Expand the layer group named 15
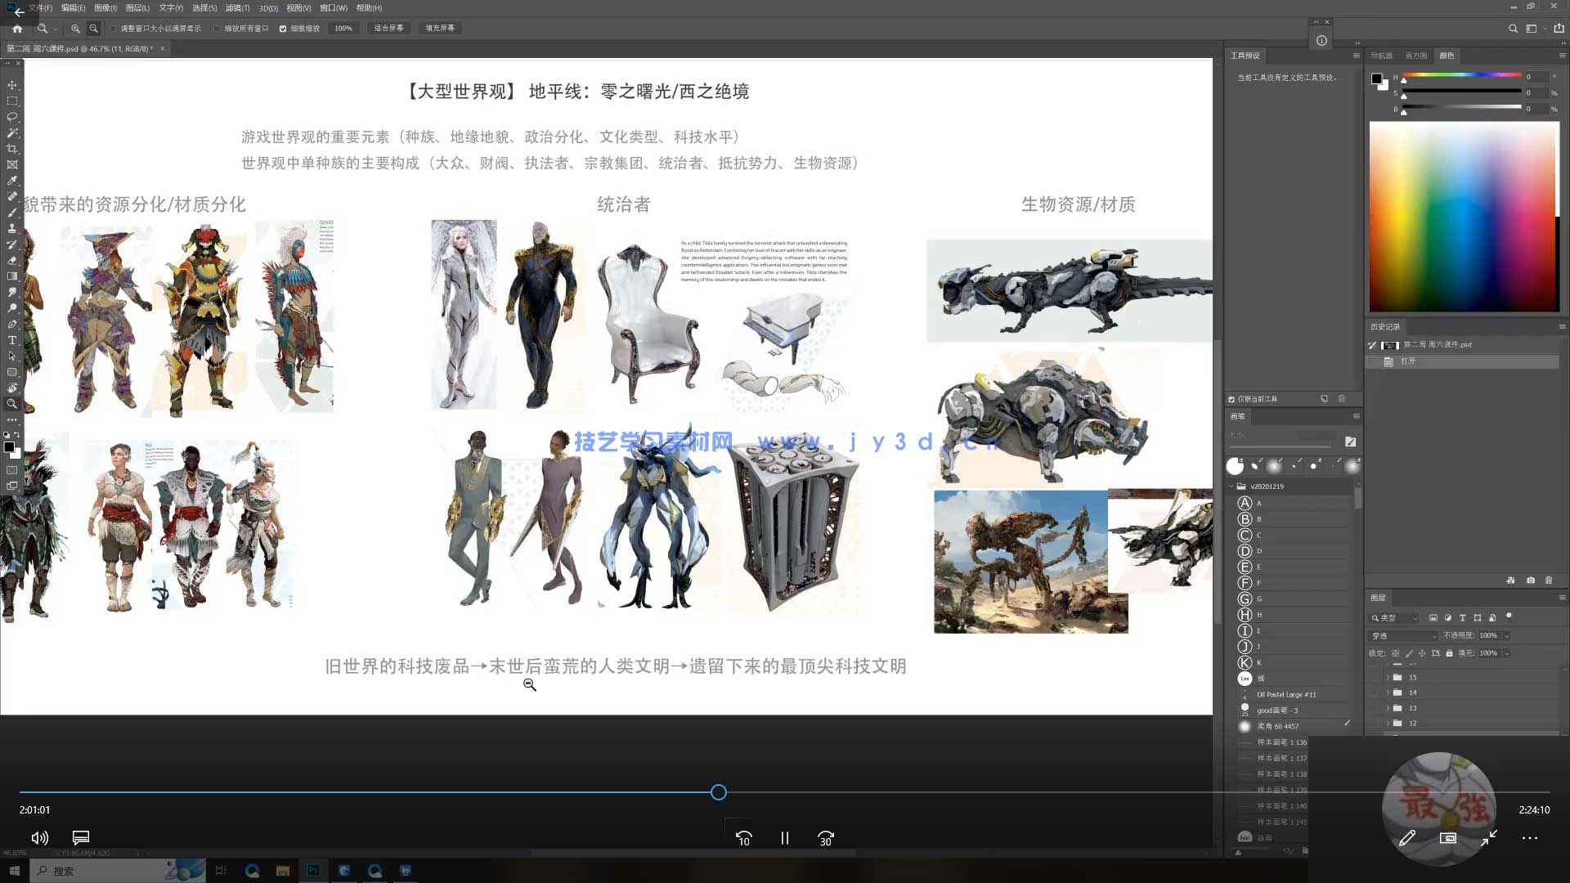Image resolution: width=1570 pixels, height=883 pixels. click(x=1388, y=677)
